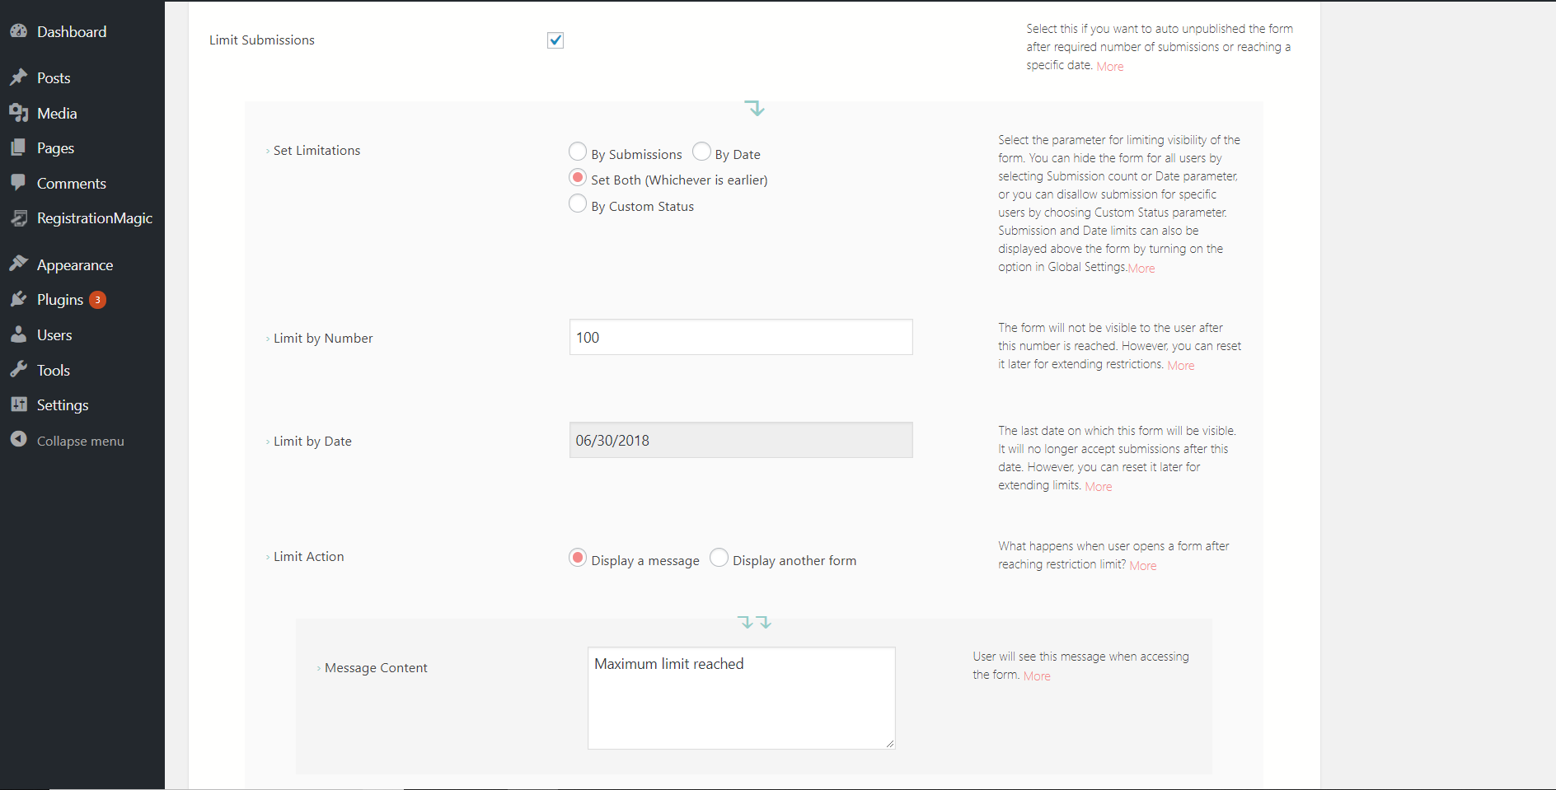The image size is (1556, 790).
Task: Click the Media library icon
Action: (x=19, y=113)
